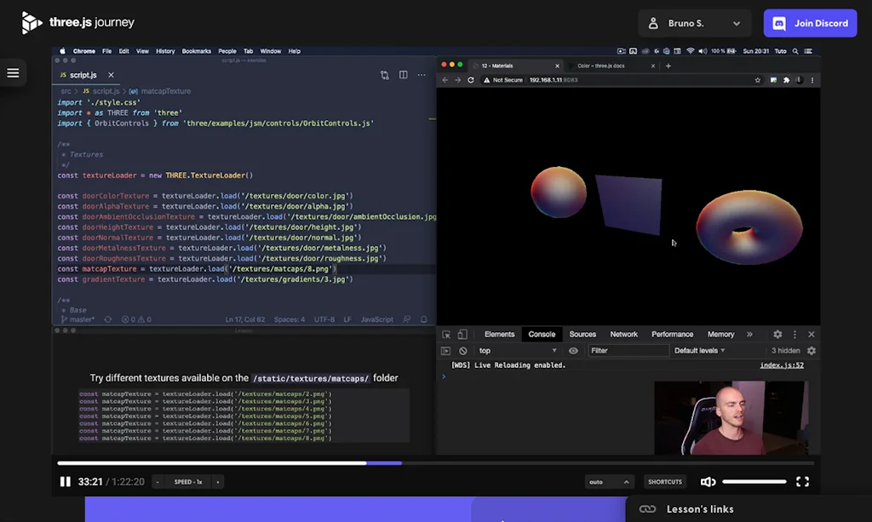Click the master branch indicator in status bar
This screenshot has height=522, width=872.
[77, 319]
